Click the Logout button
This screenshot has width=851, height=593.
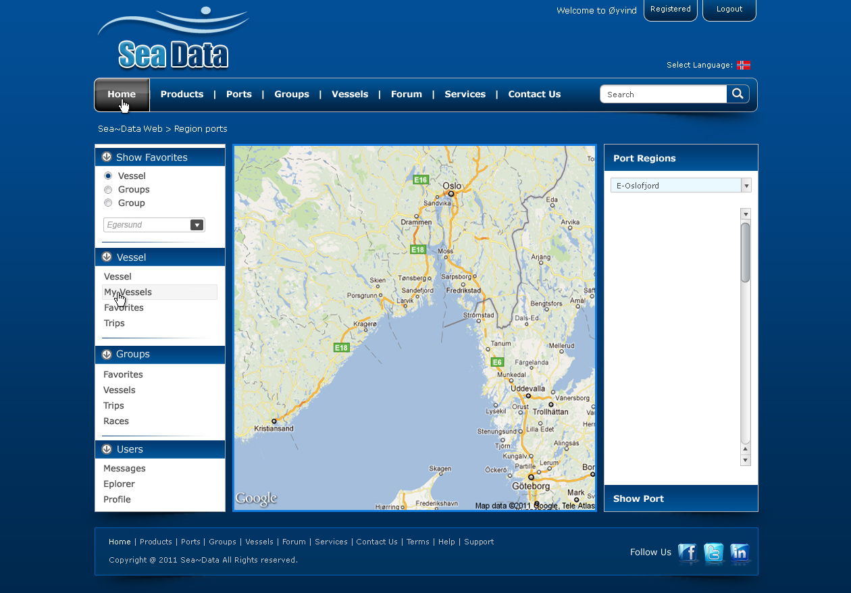pyautogui.click(x=729, y=9)
